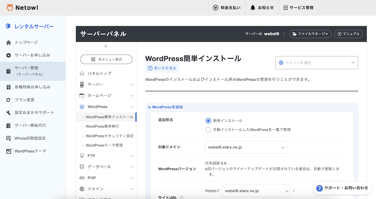This screenshot has width=376, height=199.
Task: Go to パネルトップ
Action: (99, 73)
